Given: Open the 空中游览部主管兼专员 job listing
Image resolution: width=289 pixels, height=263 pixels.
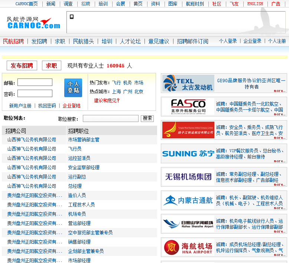Looking at the screenshot, I should 90,232.
